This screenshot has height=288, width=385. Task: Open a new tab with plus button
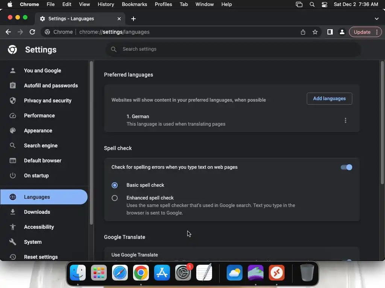coord(133,19)
